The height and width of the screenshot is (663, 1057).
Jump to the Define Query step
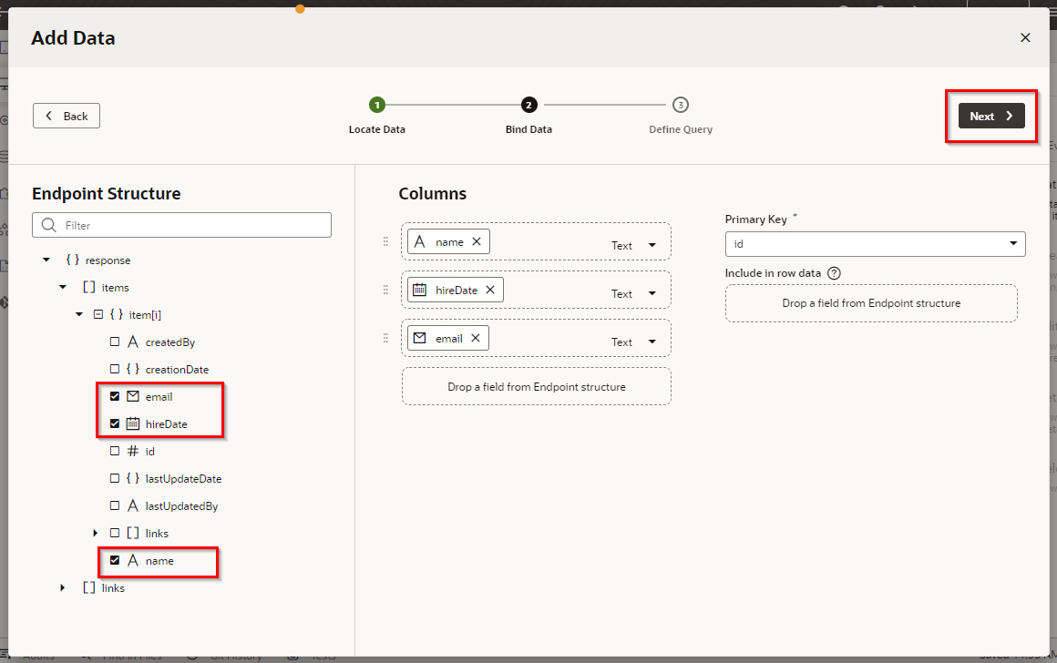(x=680, y=105)
